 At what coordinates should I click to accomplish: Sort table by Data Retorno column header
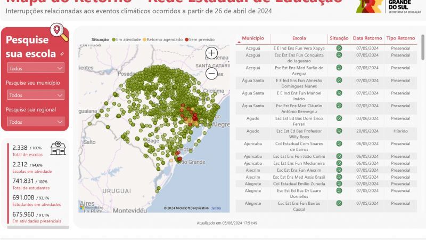click(367, 38)
